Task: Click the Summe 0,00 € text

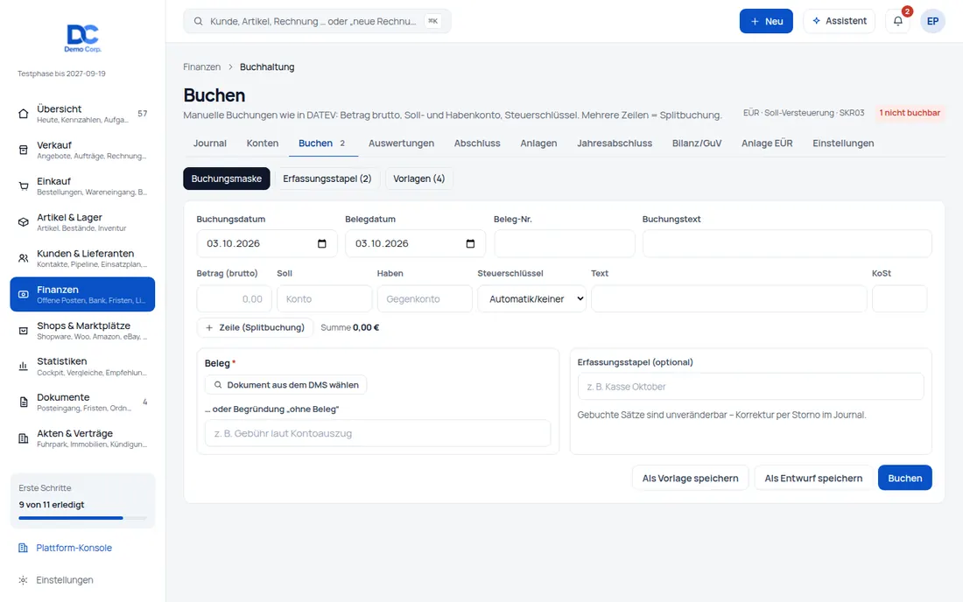Action: pos(350,328)
